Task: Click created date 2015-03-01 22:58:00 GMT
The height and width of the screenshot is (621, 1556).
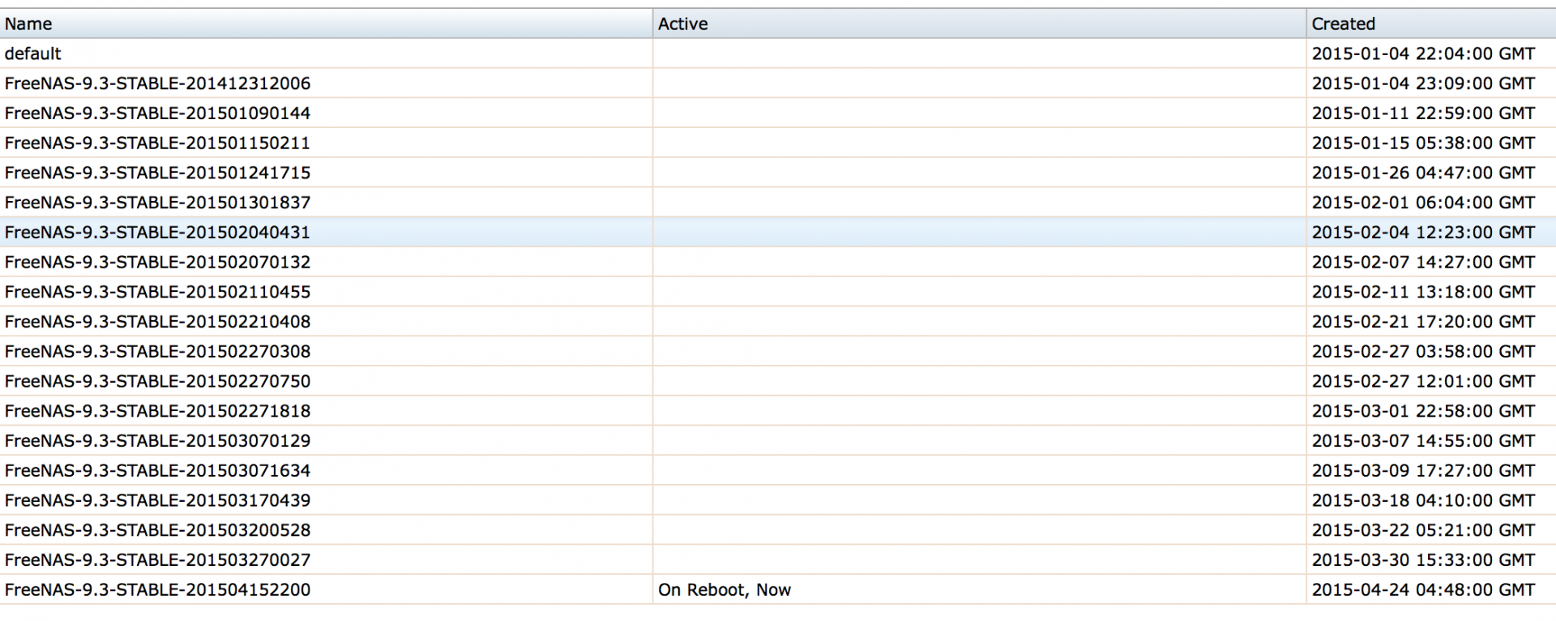Action: click(1423, 411)
